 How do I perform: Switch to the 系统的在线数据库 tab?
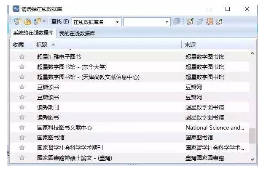tap(33, 33)
